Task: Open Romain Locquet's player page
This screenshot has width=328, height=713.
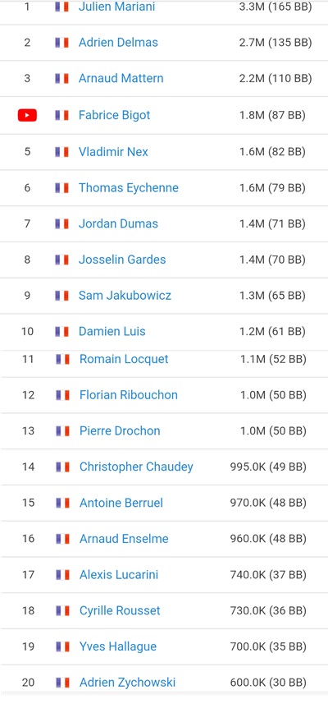Action: pos(124,359)
